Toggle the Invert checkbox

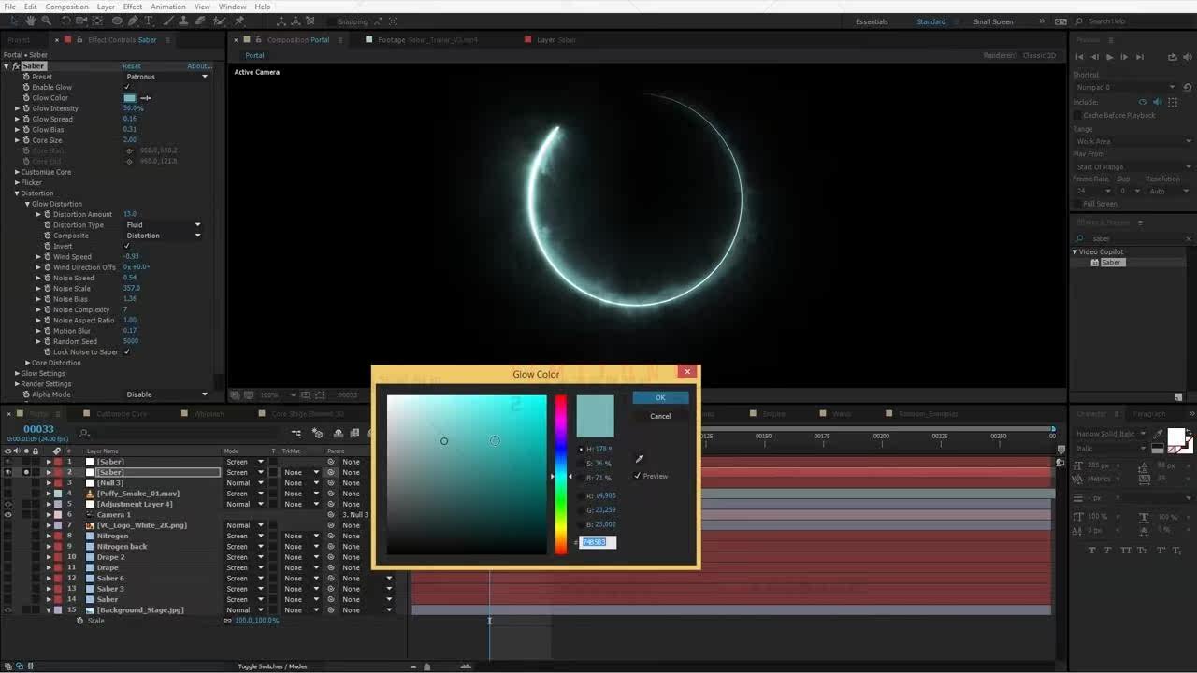[127, 246]
